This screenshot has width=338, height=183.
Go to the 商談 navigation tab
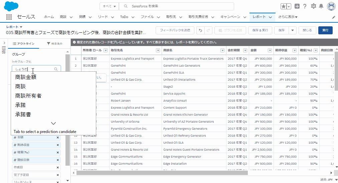pos(63,17)
